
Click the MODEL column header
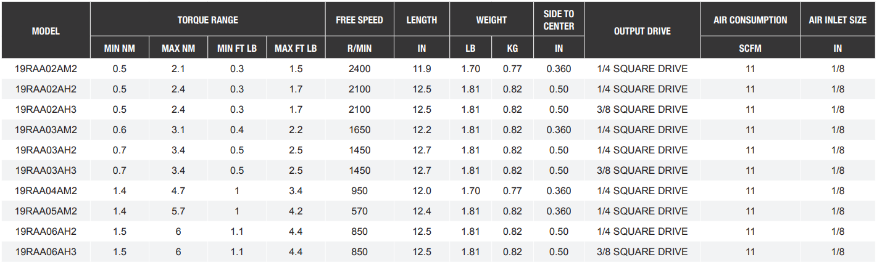(x=46, y=31)
